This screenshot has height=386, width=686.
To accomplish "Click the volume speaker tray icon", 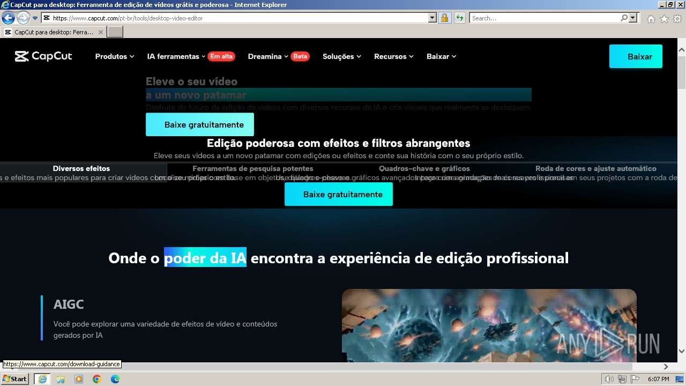I will [x=609, y=379].
